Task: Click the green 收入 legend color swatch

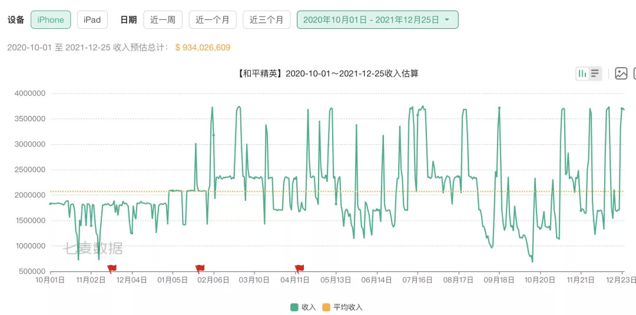Action: pos(294,307)
